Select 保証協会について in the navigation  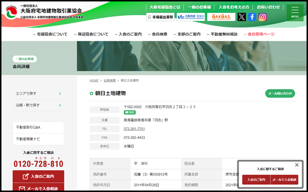click(93, 34)
